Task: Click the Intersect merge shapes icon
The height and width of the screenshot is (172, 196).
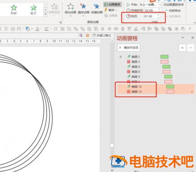Action: pyautogui.click(x=176, y=29)
